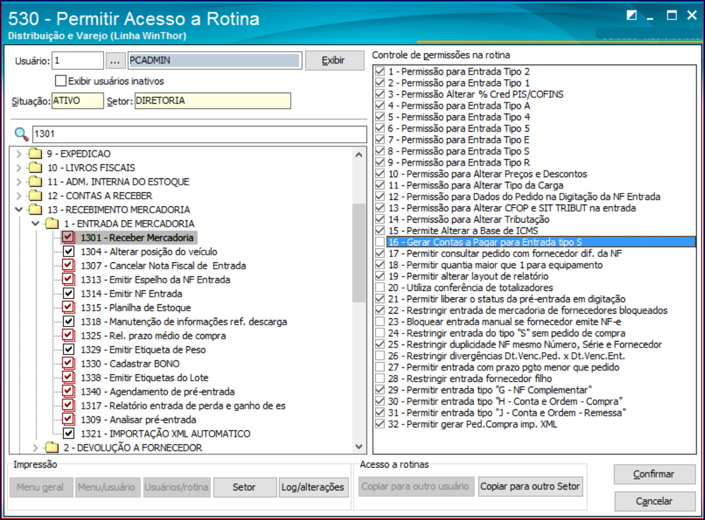Select 1313 - Emitir Espelho da NF Entrada

point(156,280)
